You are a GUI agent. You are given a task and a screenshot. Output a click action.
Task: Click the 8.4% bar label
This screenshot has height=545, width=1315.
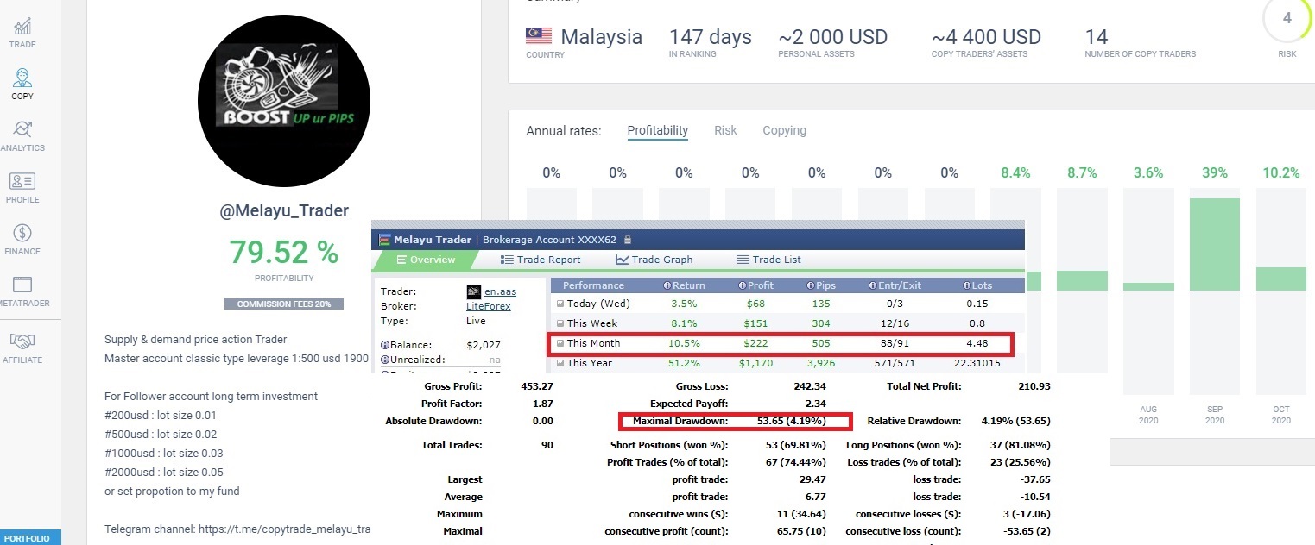1015,172
